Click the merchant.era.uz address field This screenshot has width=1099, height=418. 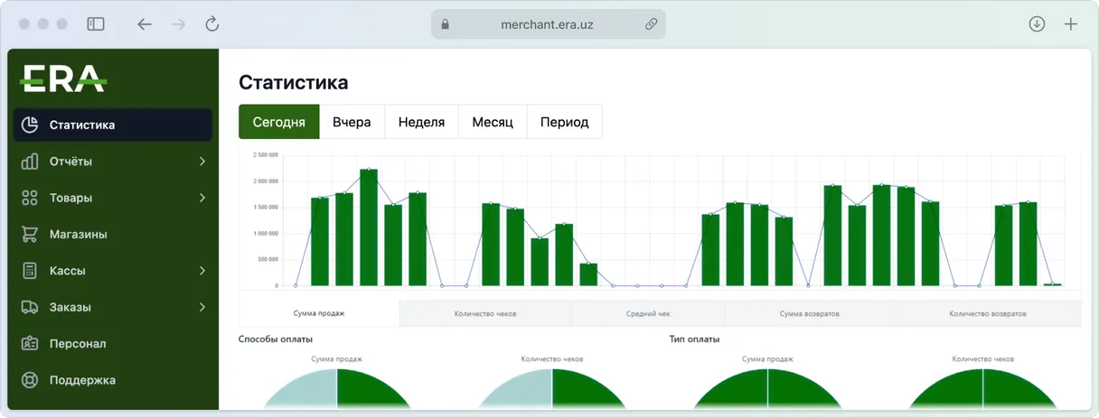549,24
